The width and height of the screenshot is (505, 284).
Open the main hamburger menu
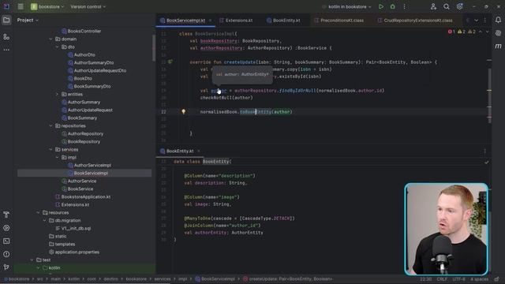pos(21,6)
